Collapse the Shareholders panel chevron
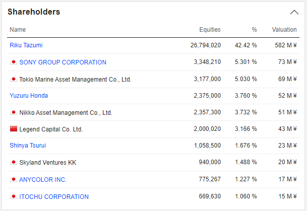The width and height of the screenshot is (307, 211). pyautogui.click(x=294, y=12)
